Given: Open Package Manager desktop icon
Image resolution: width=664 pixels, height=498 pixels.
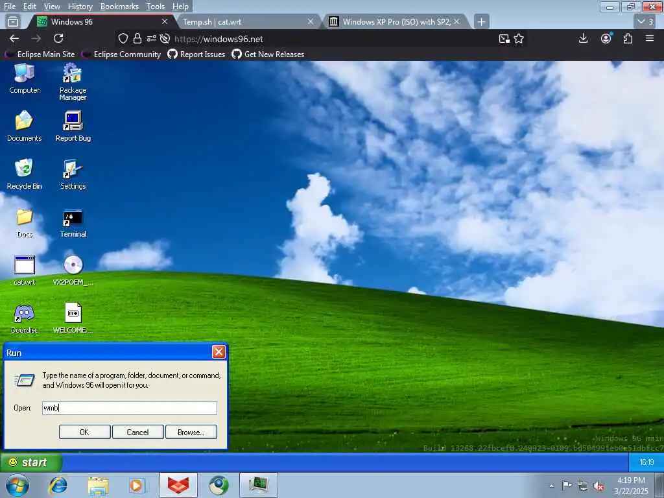Looking at the screenshot, I should (x=73, y=82).
